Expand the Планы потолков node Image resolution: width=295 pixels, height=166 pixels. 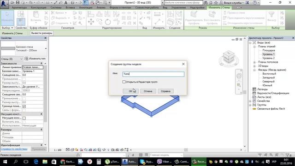coord(254,62)
